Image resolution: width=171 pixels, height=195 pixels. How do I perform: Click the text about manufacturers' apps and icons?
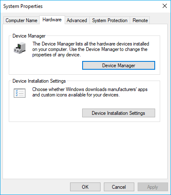pos(90,92)
